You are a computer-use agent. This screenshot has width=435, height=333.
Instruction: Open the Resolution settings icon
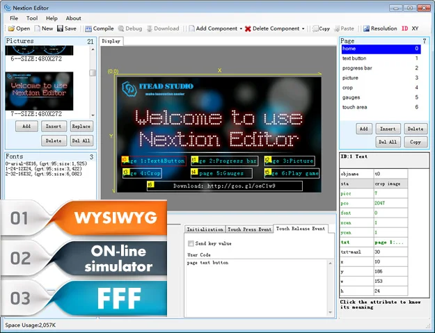pyautogui.click(x=365, y=29)
